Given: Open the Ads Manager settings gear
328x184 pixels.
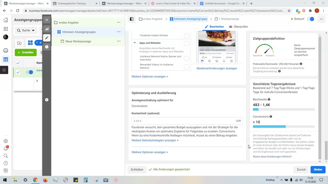Looking at the screenshot, I should click(6, 141).
